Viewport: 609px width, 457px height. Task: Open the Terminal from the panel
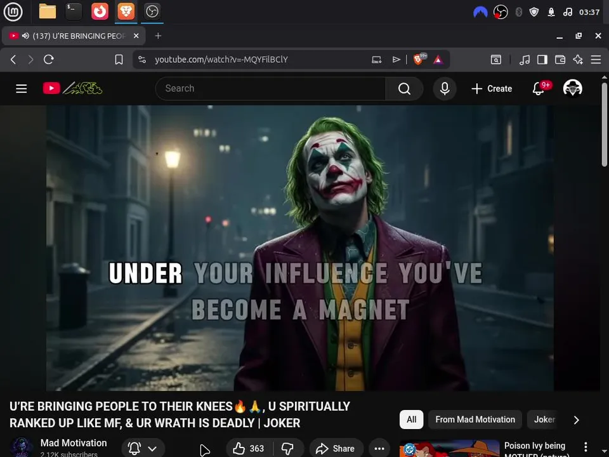(74, 11)
